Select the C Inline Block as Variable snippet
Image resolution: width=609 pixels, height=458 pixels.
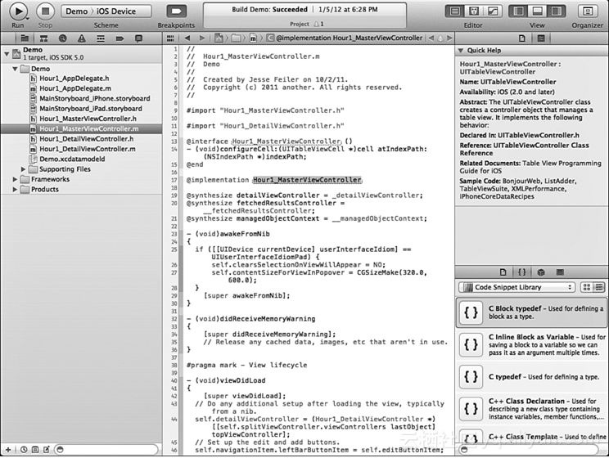532,344
